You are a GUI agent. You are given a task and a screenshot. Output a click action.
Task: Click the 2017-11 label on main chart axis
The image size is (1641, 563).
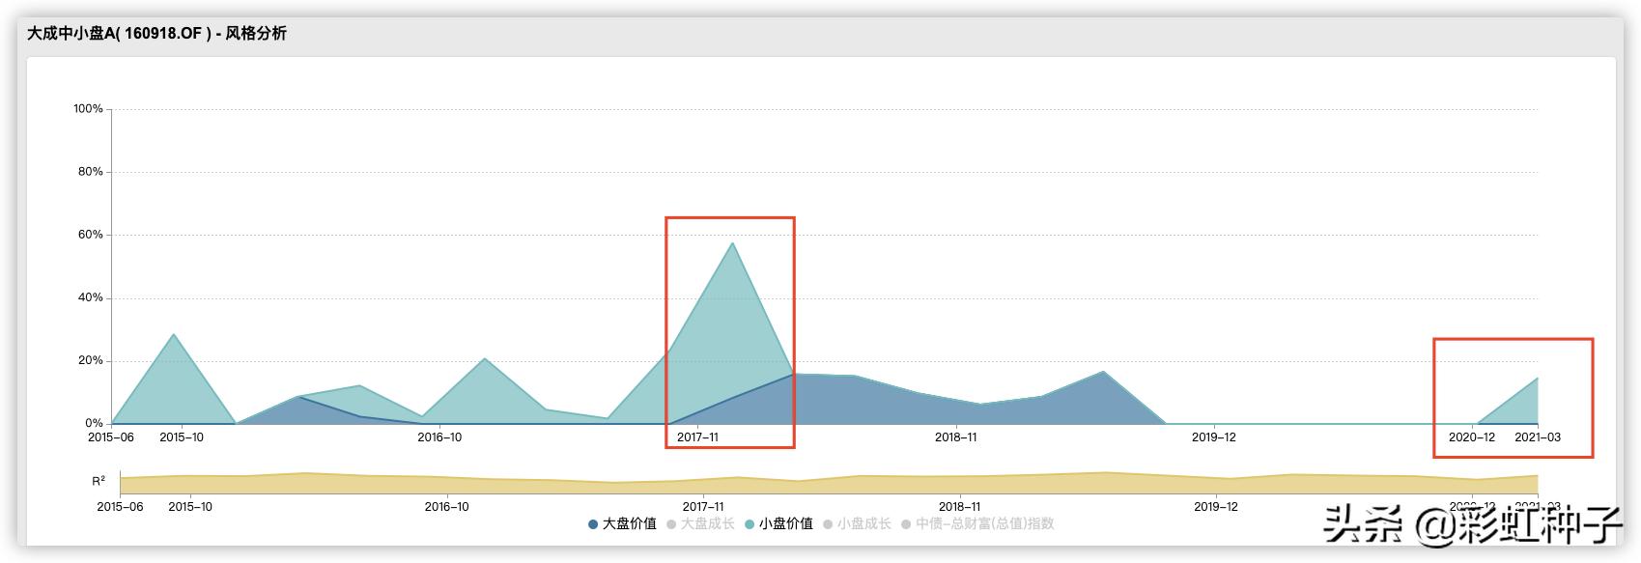697,437
